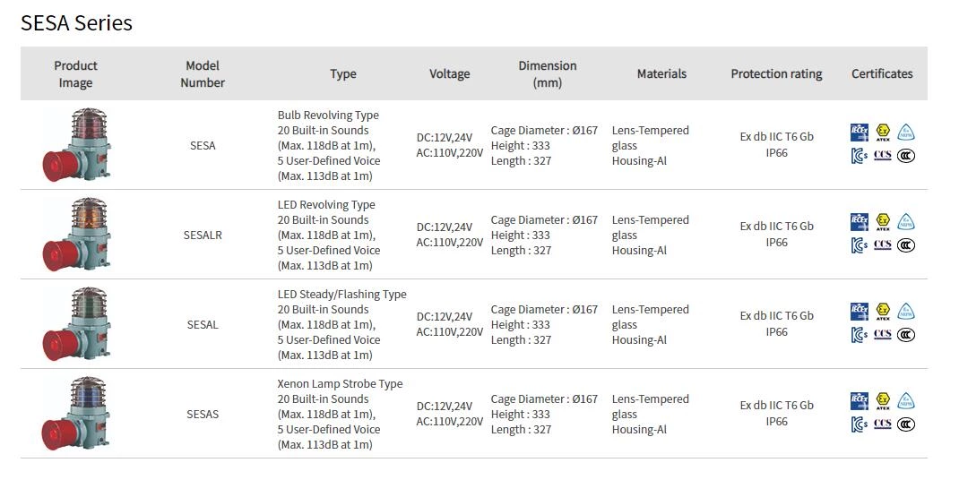Select the SESAS model number

[x=203, y=414]
